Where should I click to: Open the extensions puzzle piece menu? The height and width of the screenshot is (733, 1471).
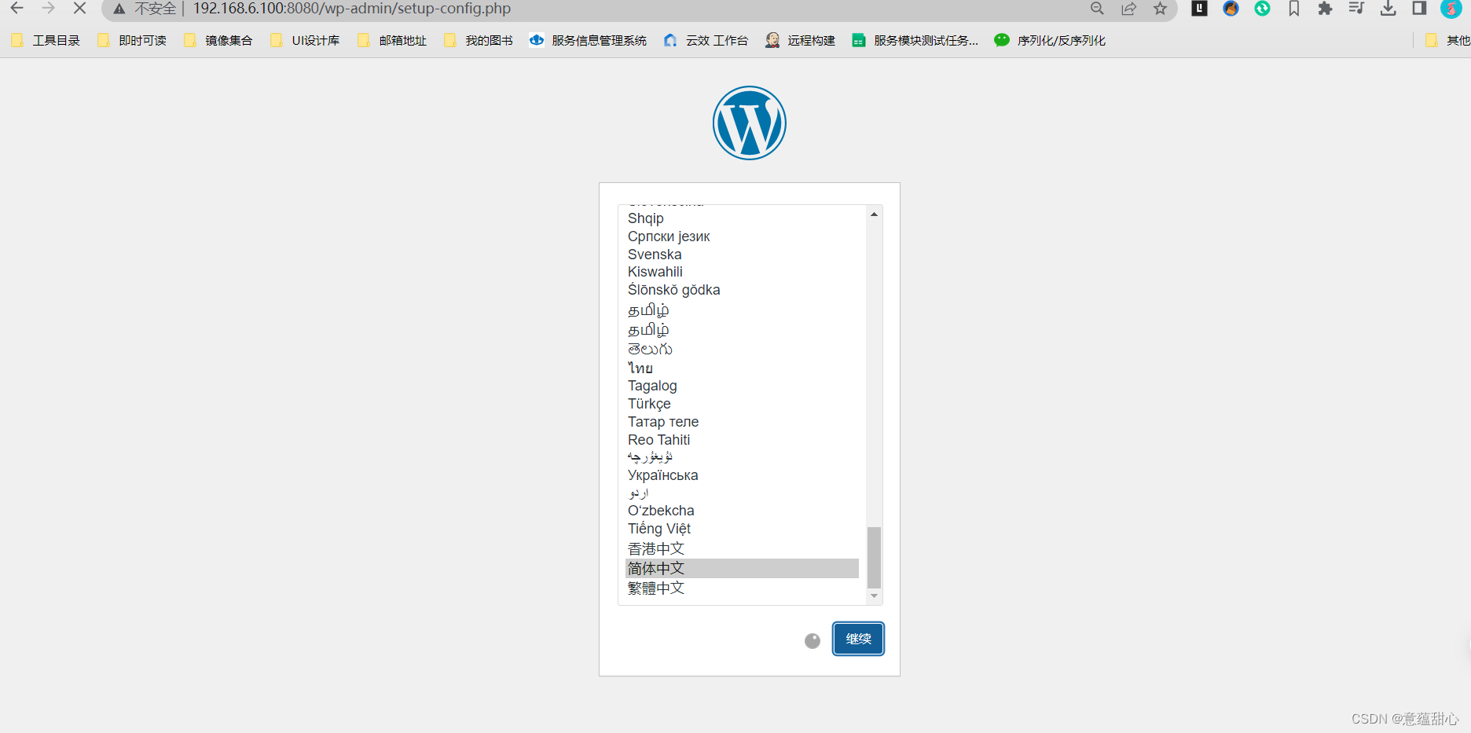1325,9
